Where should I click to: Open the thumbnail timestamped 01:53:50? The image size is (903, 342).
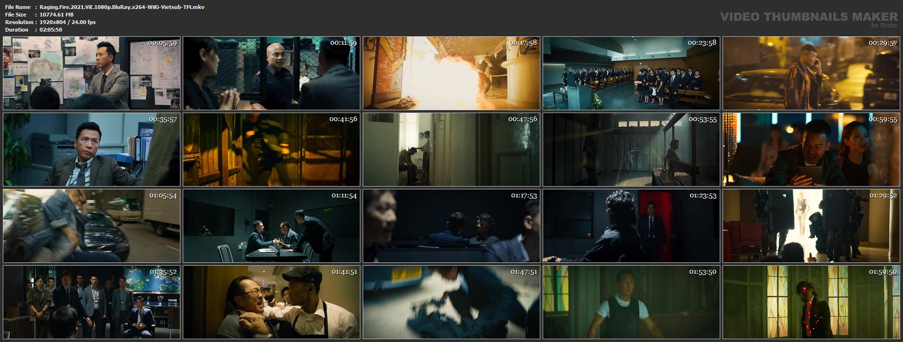click(631, 302)
